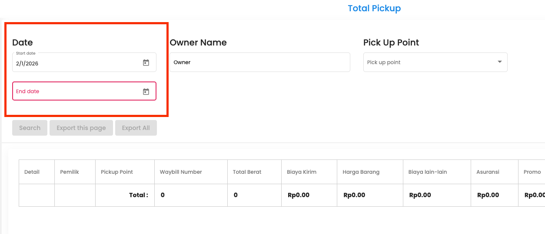Click the Biaya Kirim column header
This screenshot has height=234, width=545.
point(302,172)
